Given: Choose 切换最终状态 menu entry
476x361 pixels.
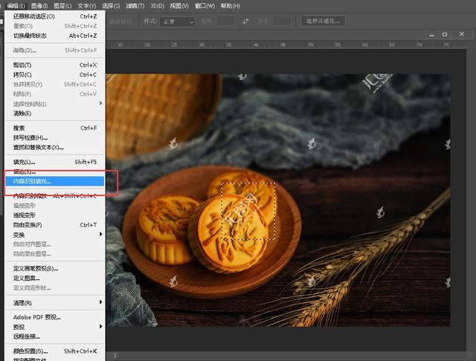Looking at the screenshot, I should pos(55,36).
